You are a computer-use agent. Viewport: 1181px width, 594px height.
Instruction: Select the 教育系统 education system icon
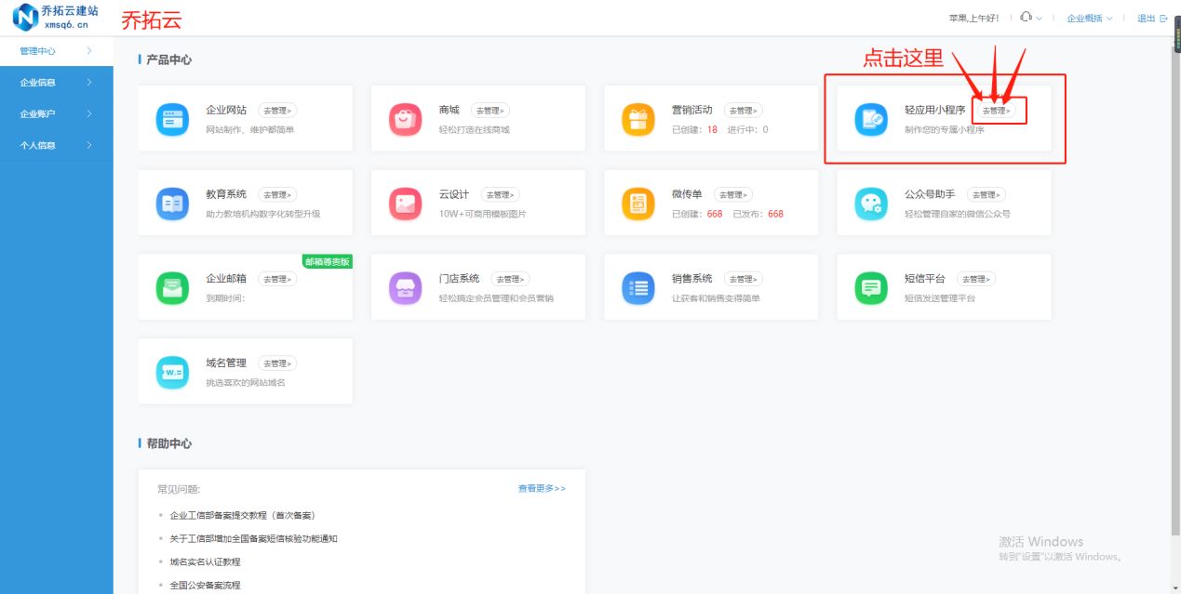click(x=171, y=203)
